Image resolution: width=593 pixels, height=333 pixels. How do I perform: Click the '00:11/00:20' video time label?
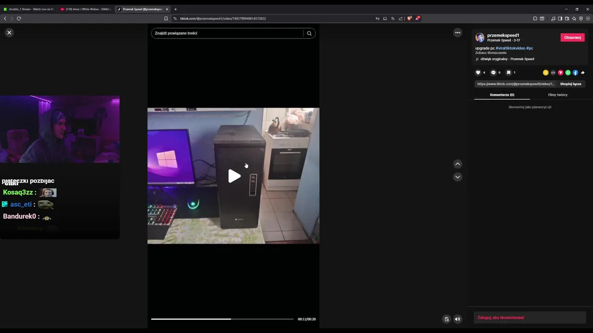(x=307, y=319)
